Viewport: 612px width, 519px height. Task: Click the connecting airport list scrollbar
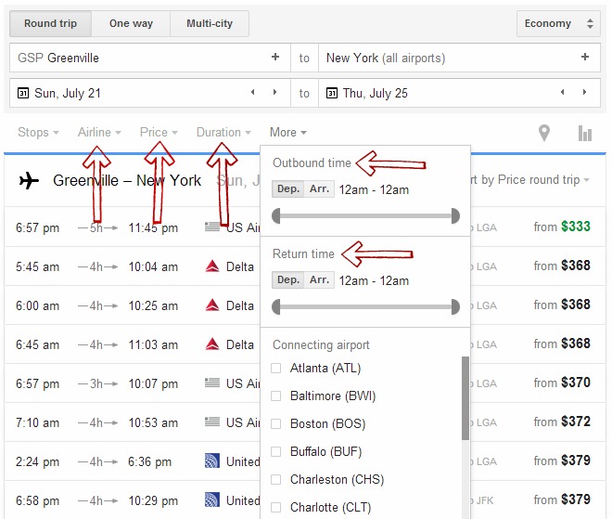coord(465,399)
